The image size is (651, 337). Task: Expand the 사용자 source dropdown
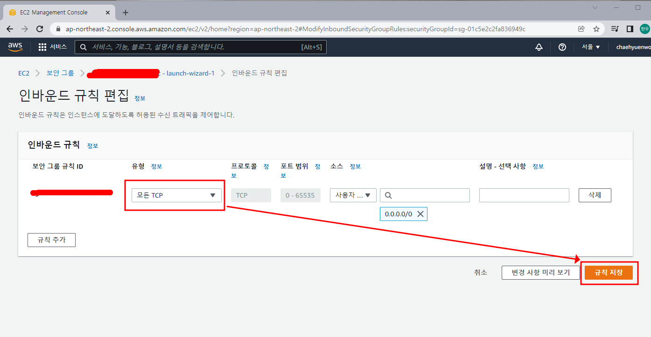click(x=353, y=195)
